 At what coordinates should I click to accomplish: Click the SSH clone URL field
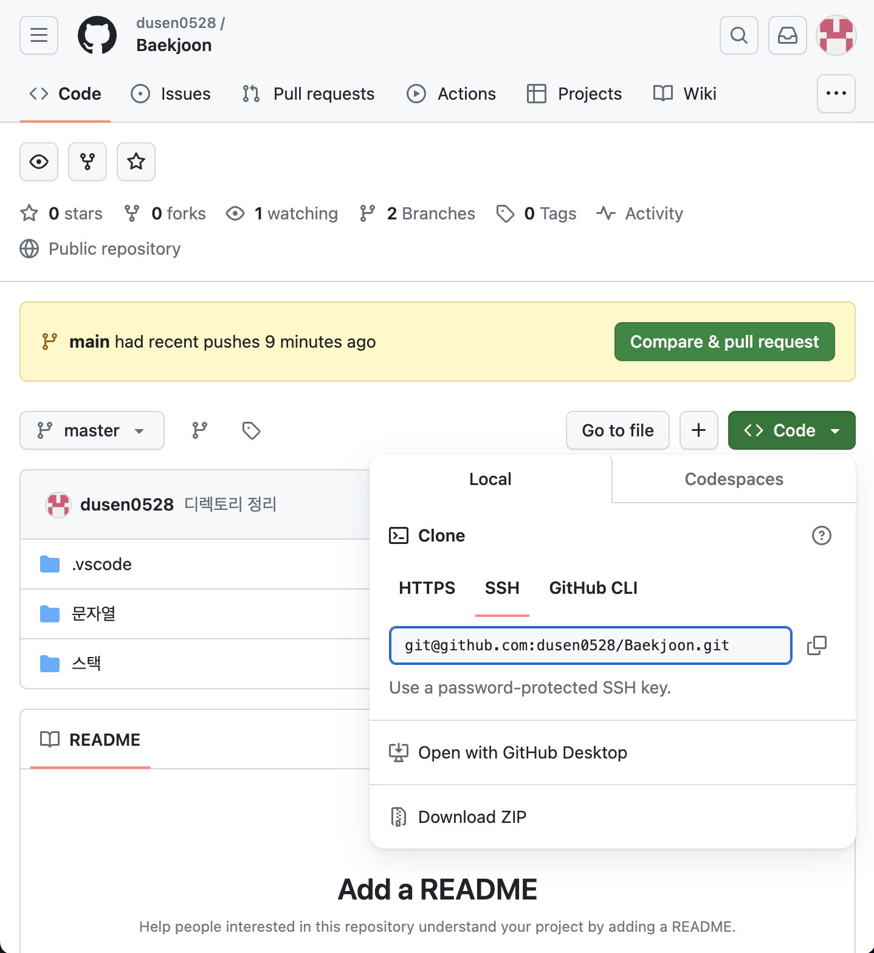590,645
